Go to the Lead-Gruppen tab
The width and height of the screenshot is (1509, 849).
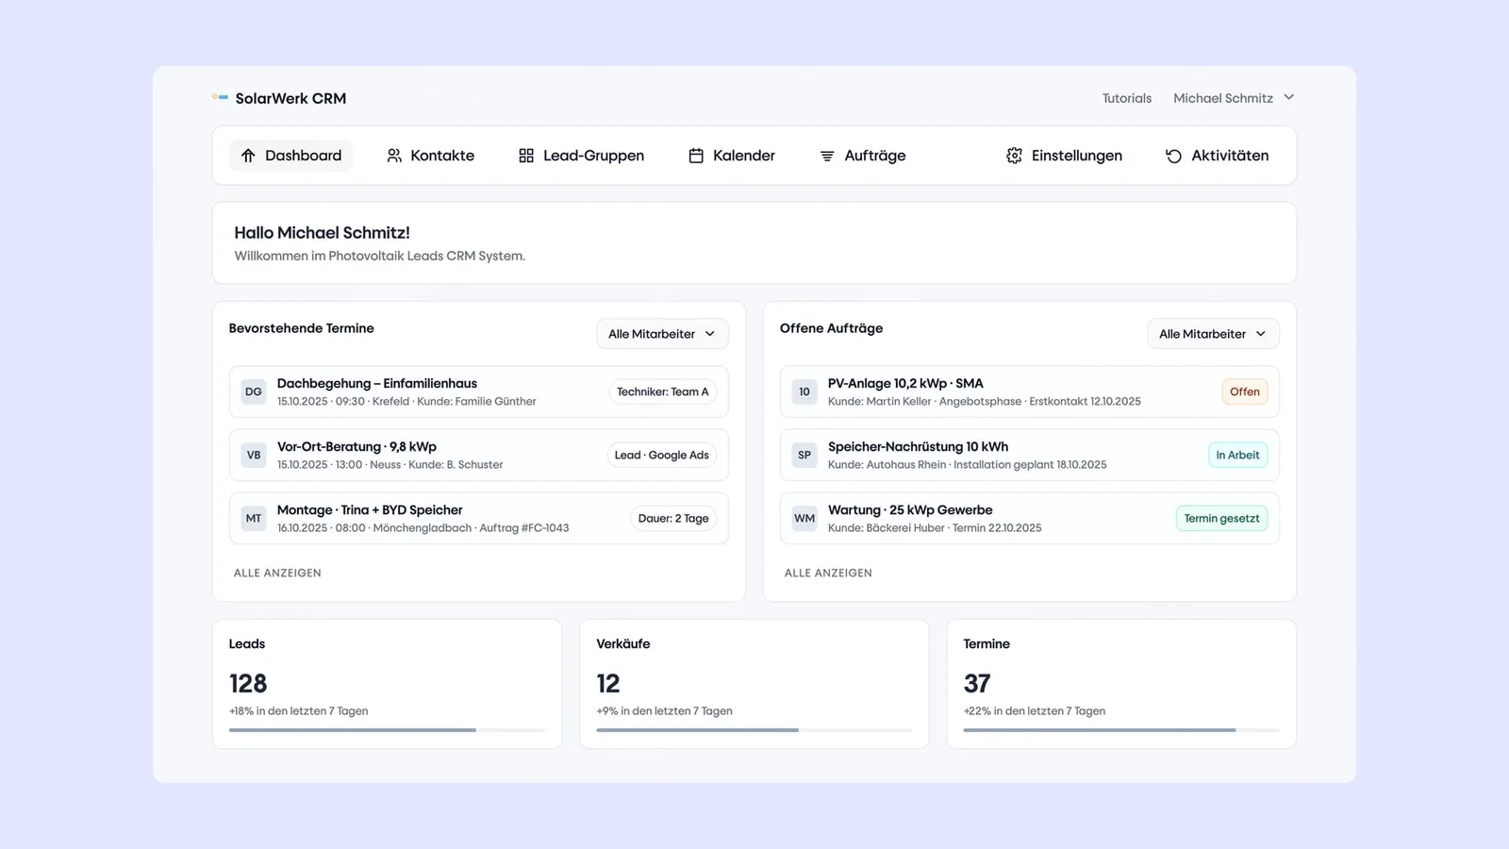(x=581, y=156)
